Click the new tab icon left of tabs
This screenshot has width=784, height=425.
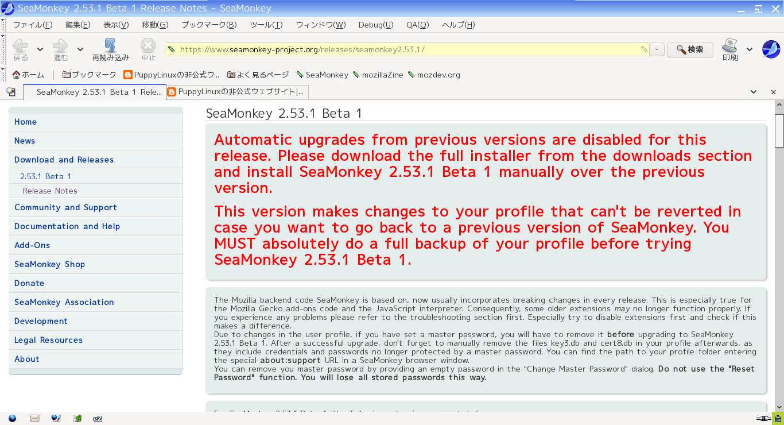[11, 92]
